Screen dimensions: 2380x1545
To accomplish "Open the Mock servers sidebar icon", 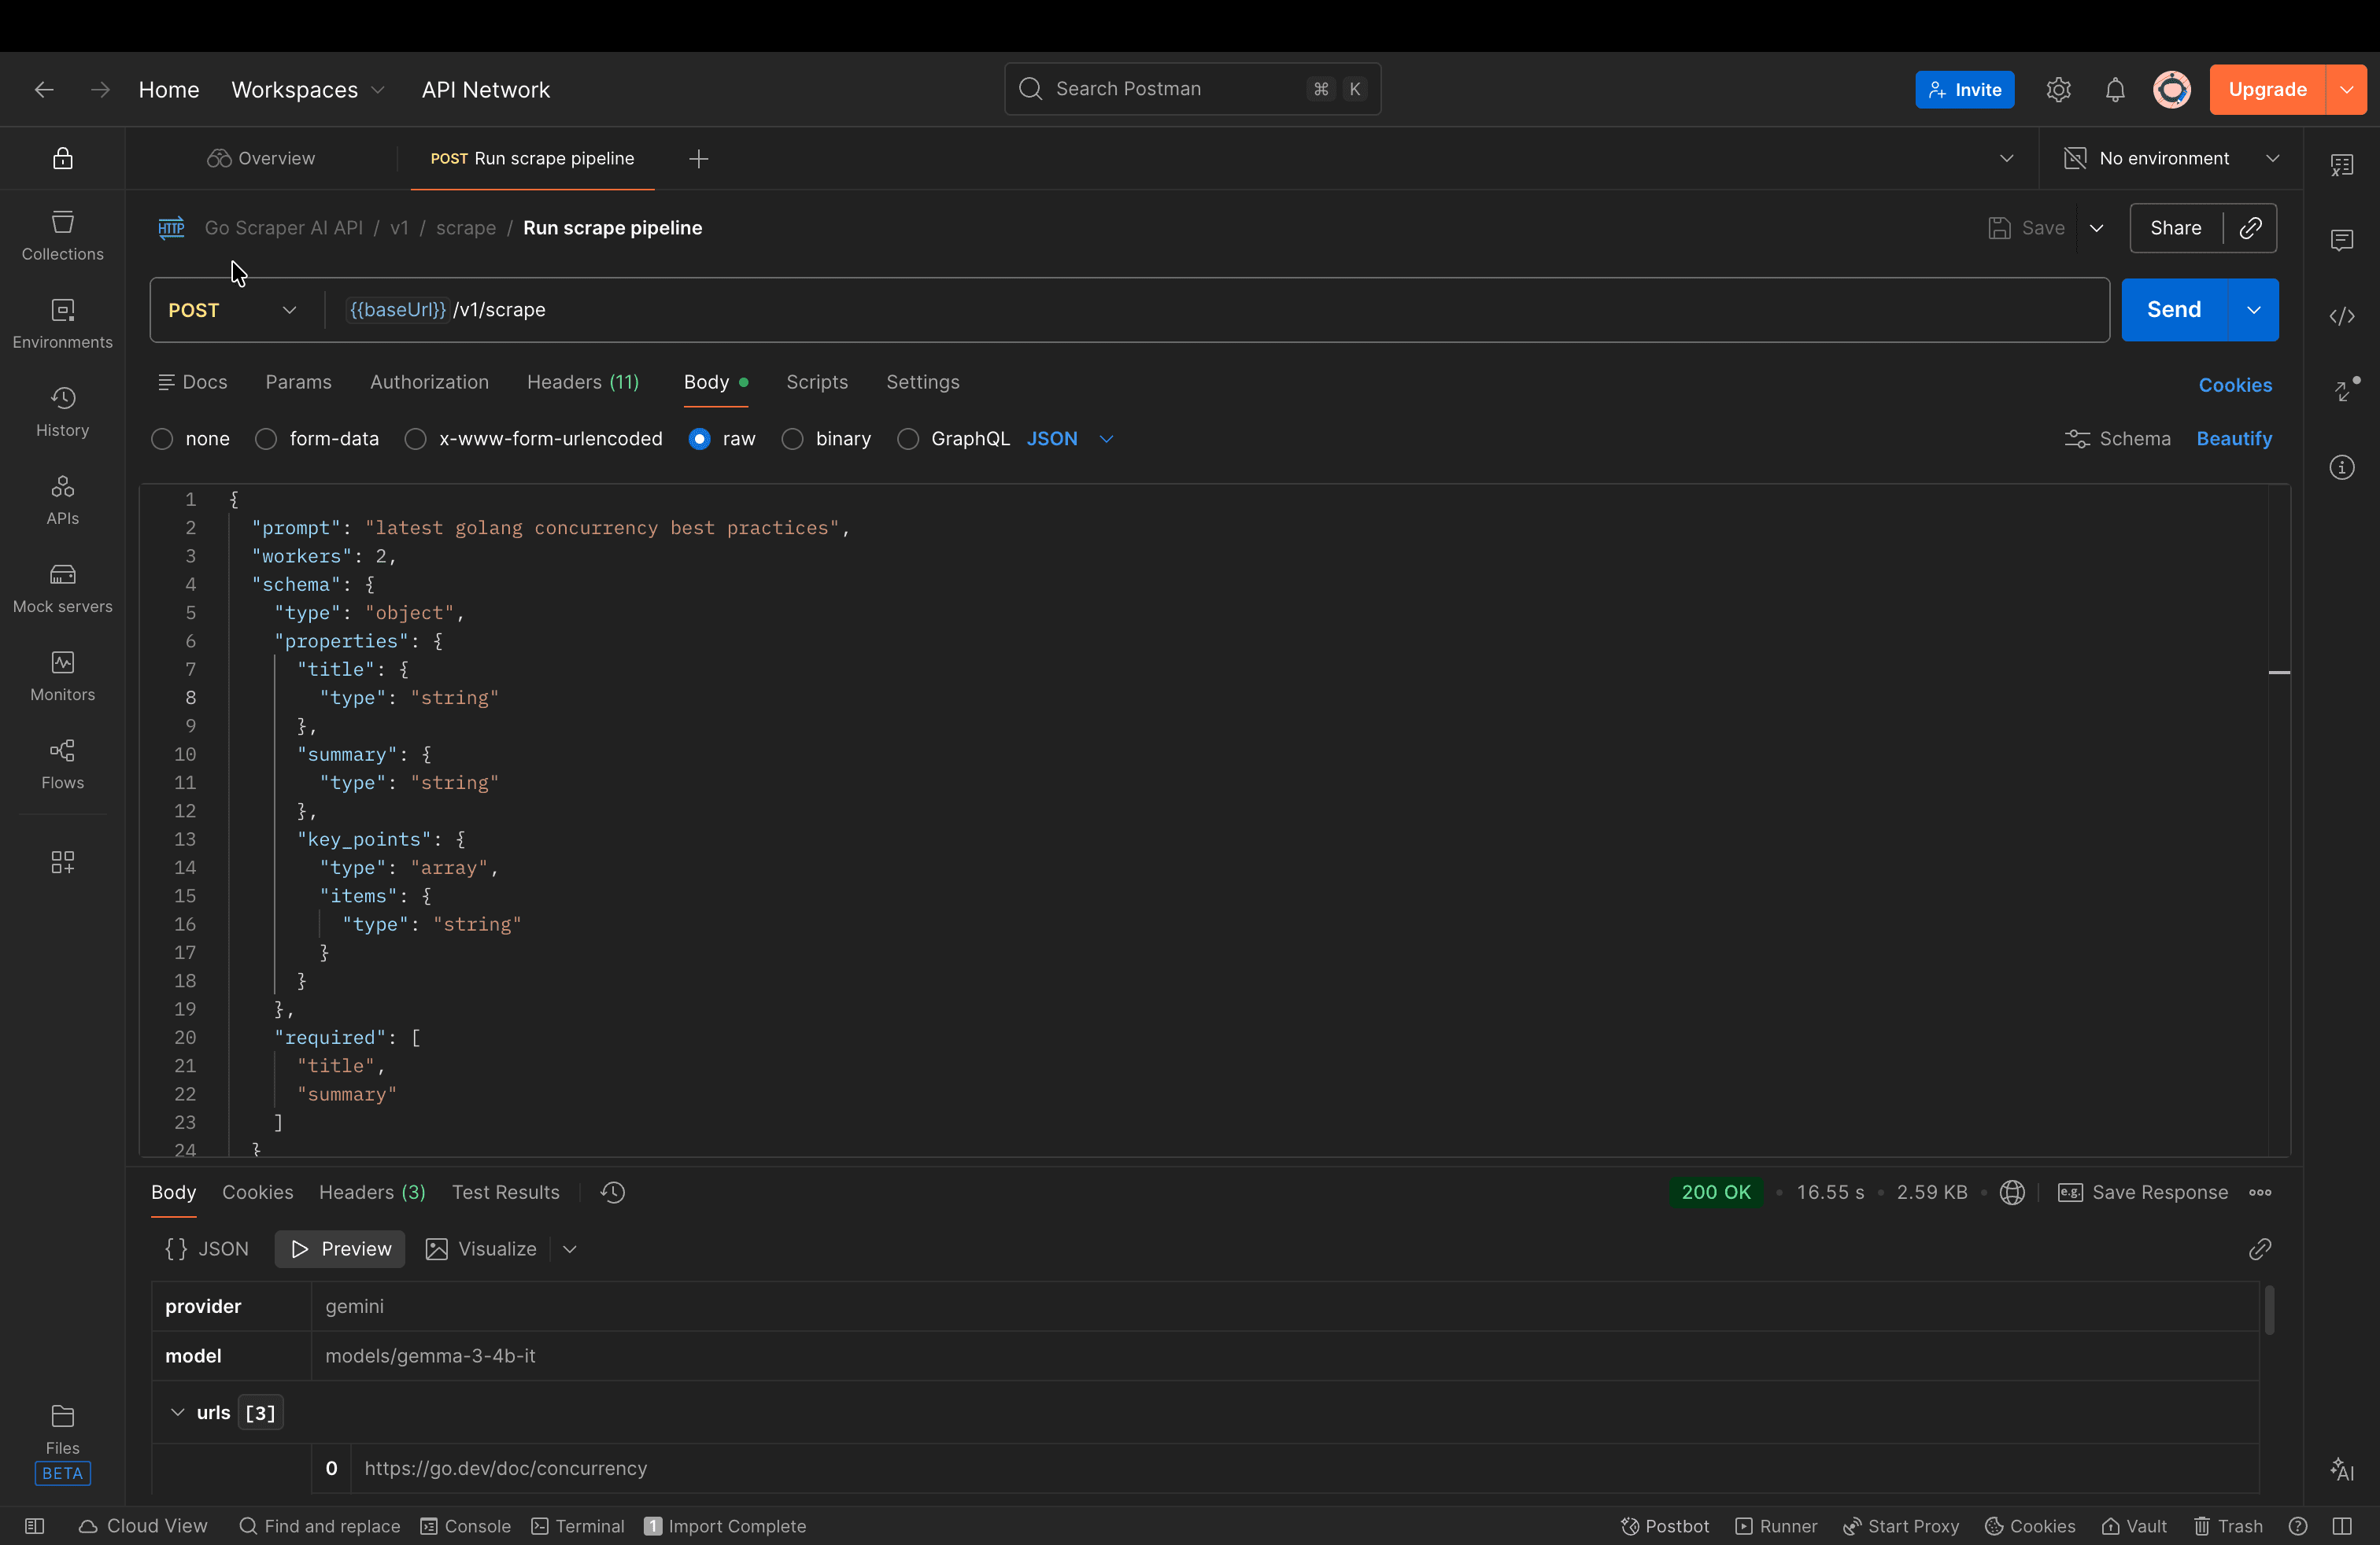I will 62,588.
